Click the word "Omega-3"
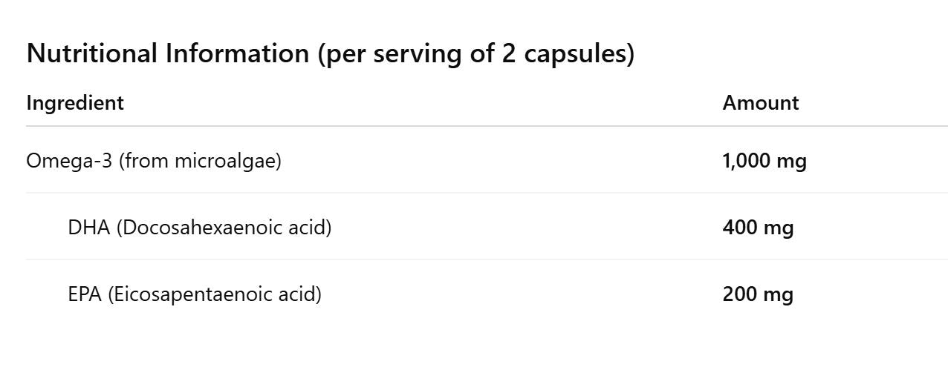The image size is (948, 367). coord(68,161)
